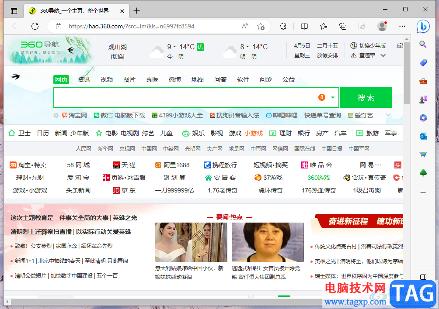
Task: Select the 网页 search tab
Action: tap(61, 79)
